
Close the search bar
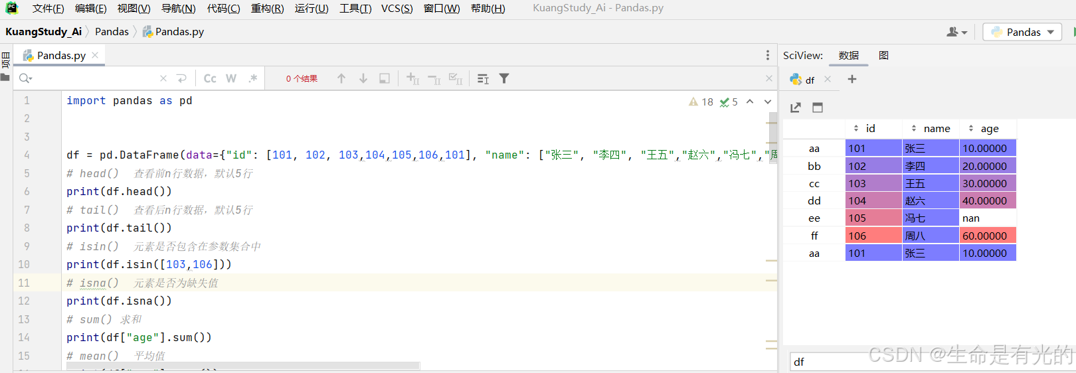pyautogui.click(x=769, y=78)
